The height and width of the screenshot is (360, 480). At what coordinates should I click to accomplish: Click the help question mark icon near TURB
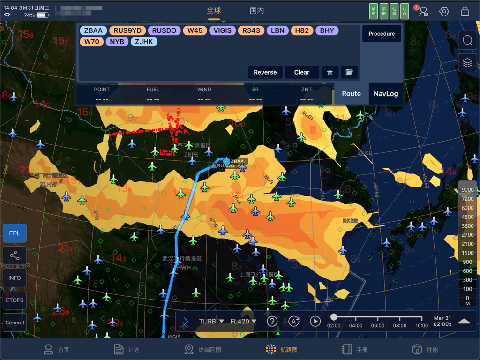pos(272,321)
